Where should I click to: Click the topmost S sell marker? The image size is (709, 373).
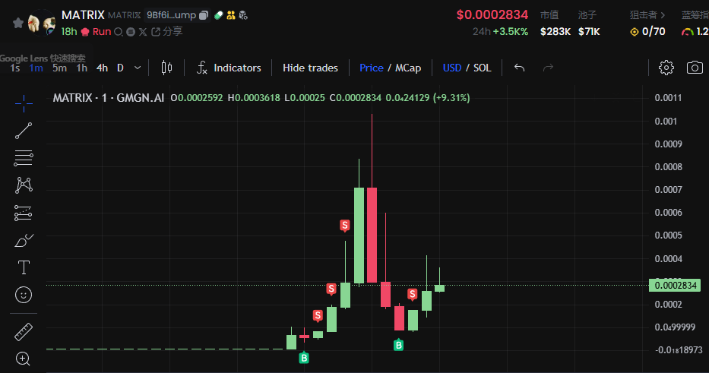(x=345, y=225)
